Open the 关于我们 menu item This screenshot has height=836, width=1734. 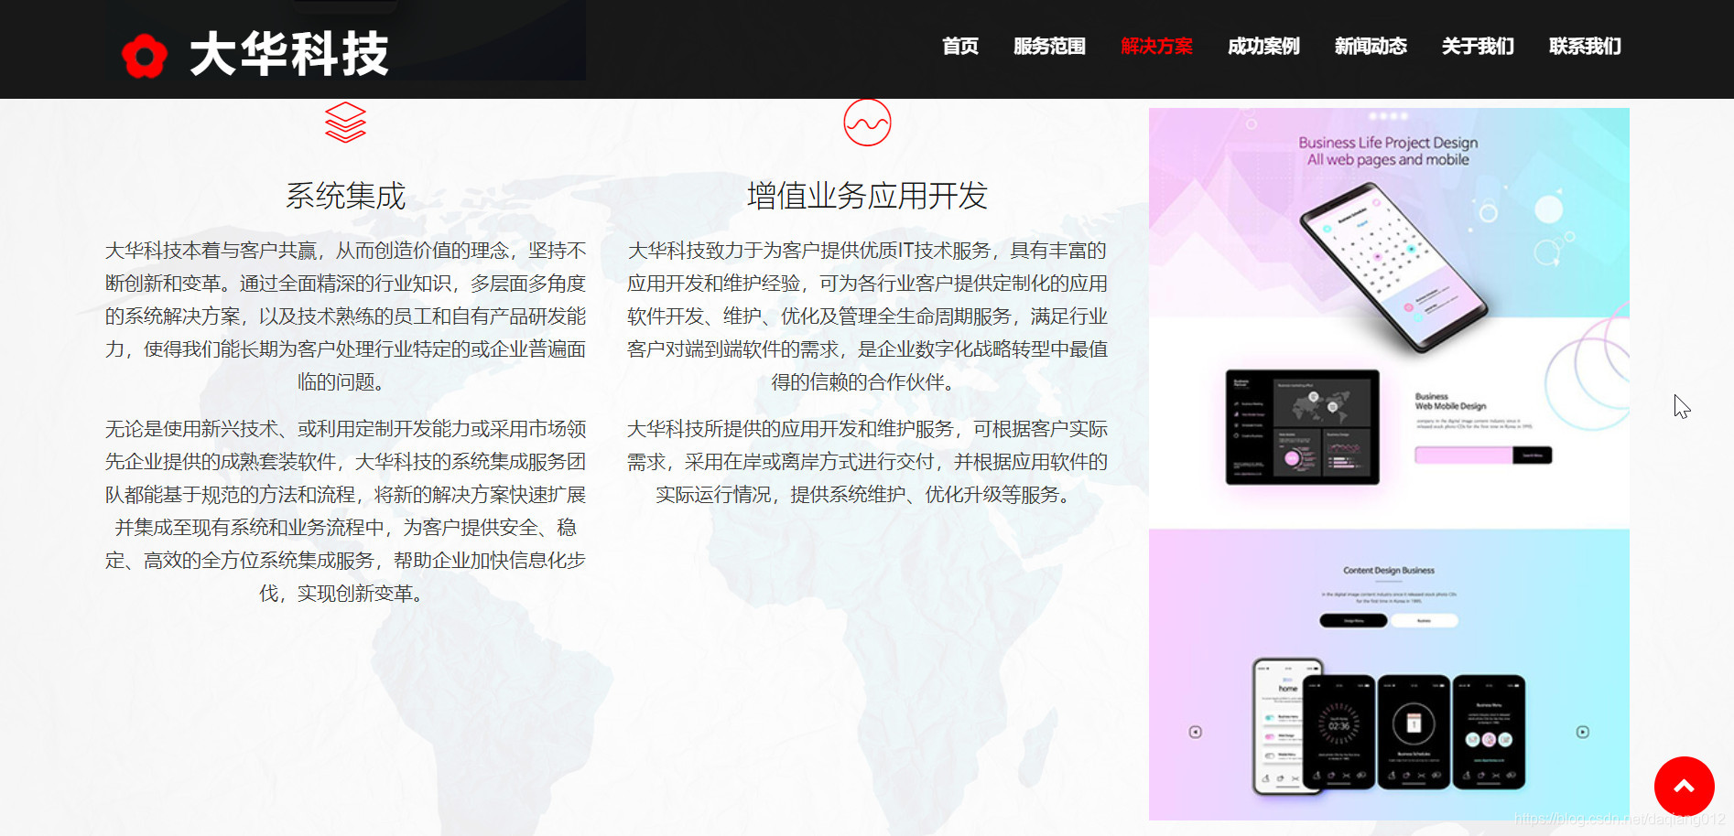click(x=1478, y=47)
